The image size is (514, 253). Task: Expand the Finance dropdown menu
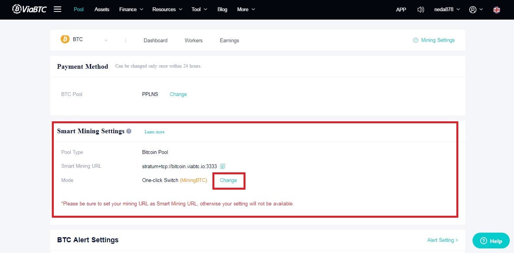[131, 9]
